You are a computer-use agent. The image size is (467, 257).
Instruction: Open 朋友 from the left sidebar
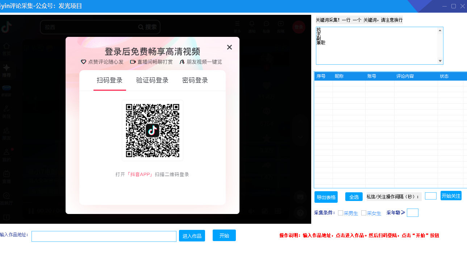(x=7, y=134)
